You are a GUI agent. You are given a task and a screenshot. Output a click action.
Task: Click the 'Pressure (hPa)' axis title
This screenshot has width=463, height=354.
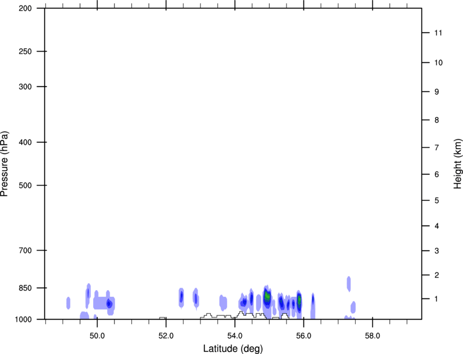tap(4, 164)
